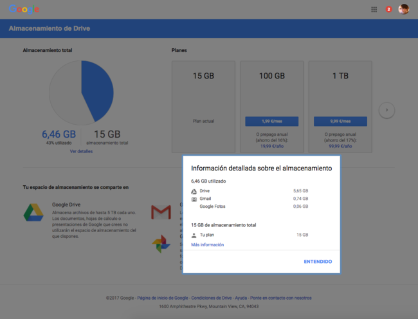Viewport: 418px width, 319px height.
Task: Click the Google Photos pinwheel logo
Action: point(161,244)
